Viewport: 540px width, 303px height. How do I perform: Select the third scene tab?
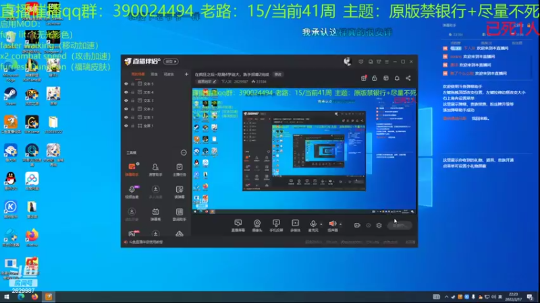(x=169, y=74)
